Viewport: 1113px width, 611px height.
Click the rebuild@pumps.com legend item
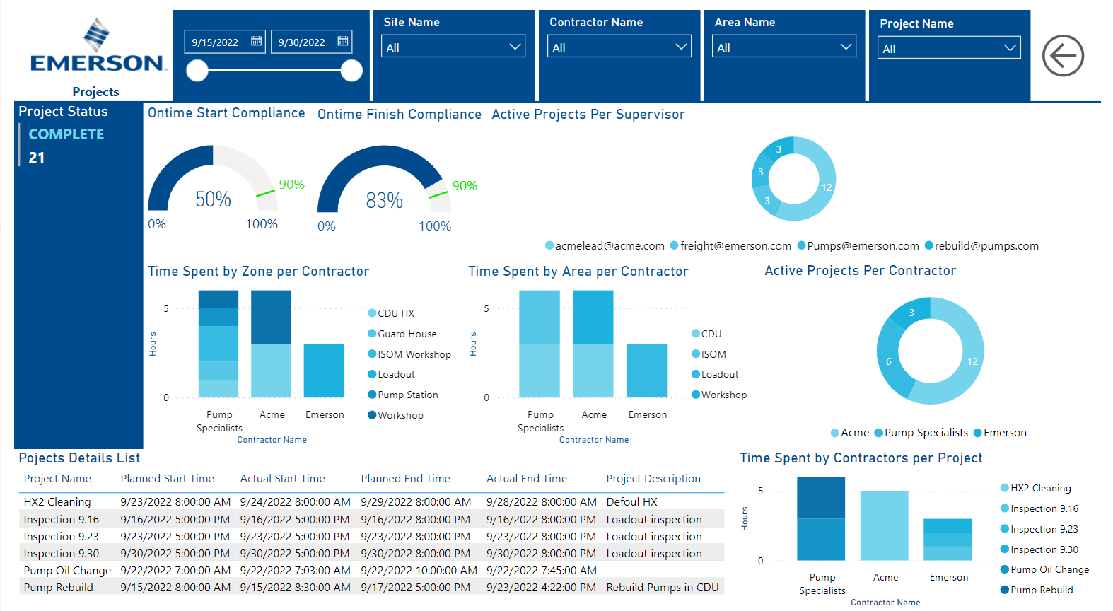click(981, 246)
